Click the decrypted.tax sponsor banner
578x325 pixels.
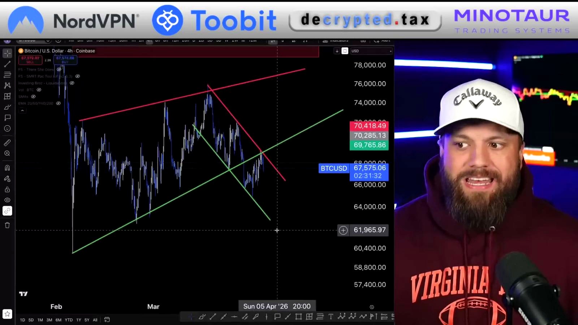pyautogui.click(x=365, y=20)
